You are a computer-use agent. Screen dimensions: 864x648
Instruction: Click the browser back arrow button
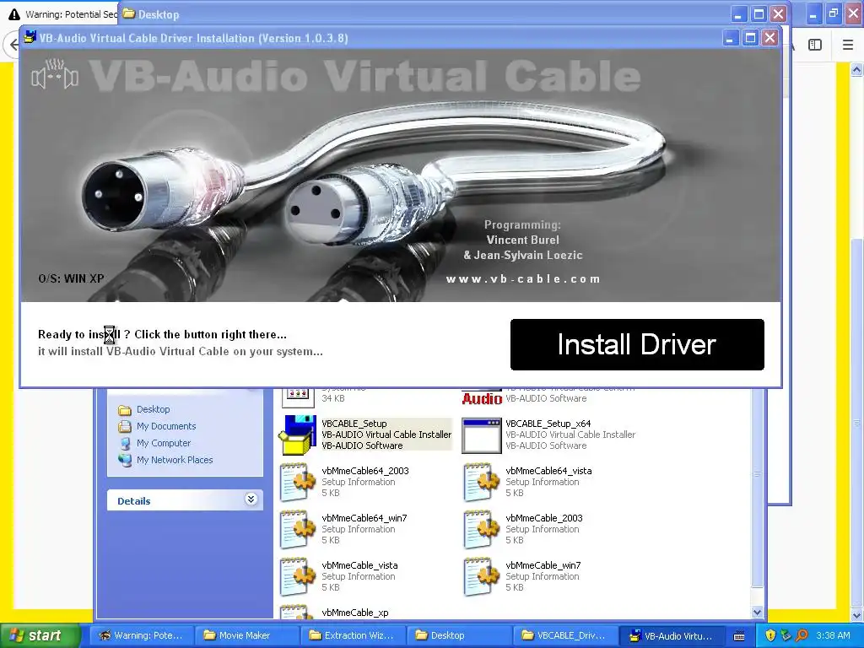(x=13, y=45)
